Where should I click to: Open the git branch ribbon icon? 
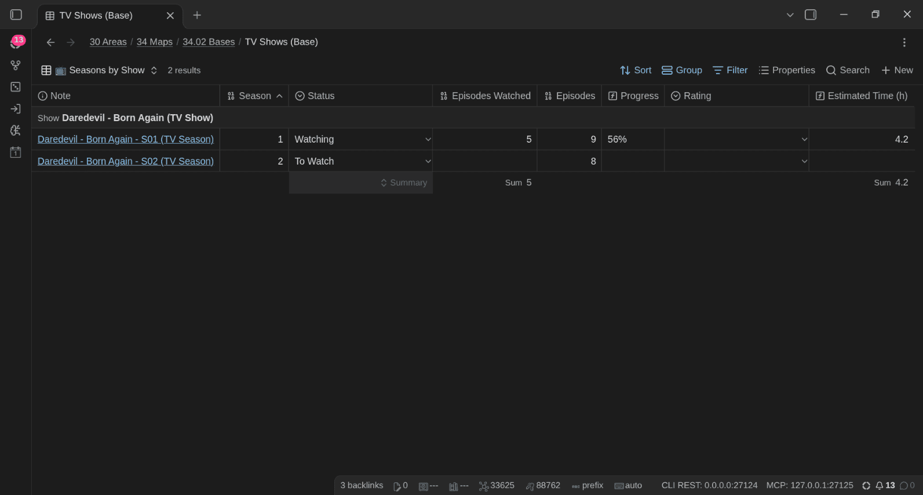pyautogui.click(x=16, y=65)
